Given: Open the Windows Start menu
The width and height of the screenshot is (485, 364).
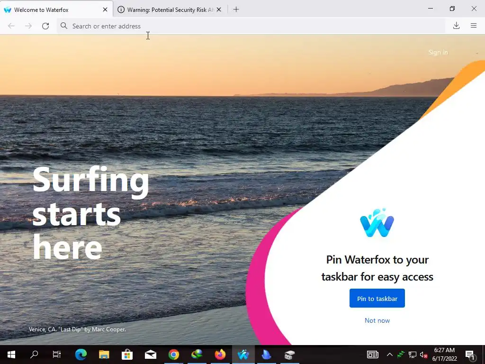Looking at the screenshot, I should 11,355.
